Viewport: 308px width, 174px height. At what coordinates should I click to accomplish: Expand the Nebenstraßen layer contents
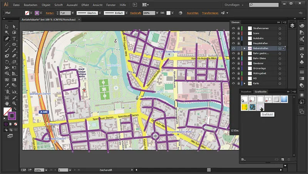(244, 48)
